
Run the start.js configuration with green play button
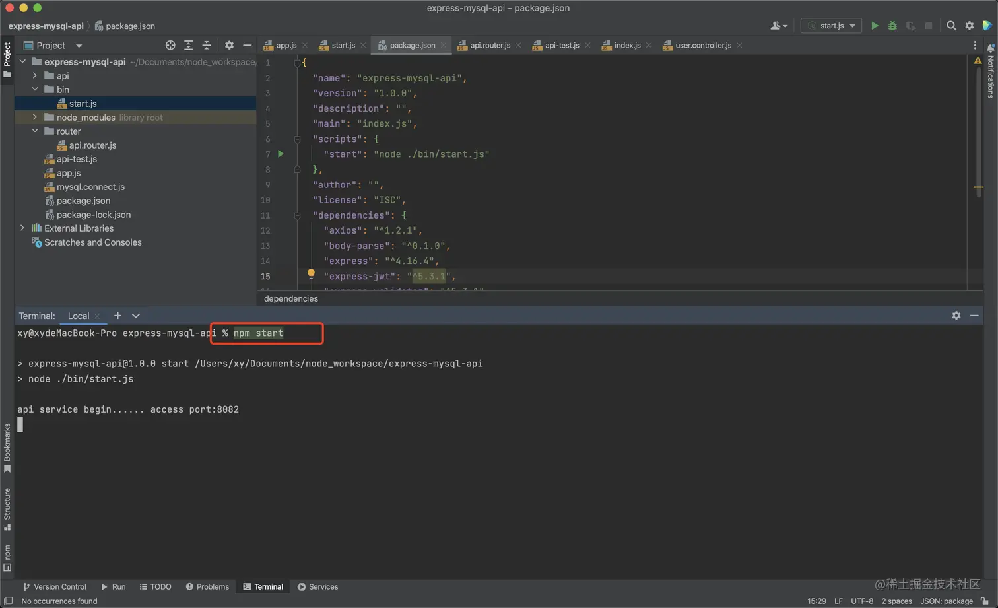[875, 26]
